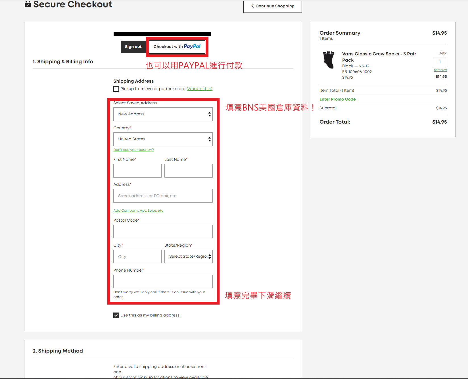
Task: Focus the First Name input field
Action: tap(137, 171)
